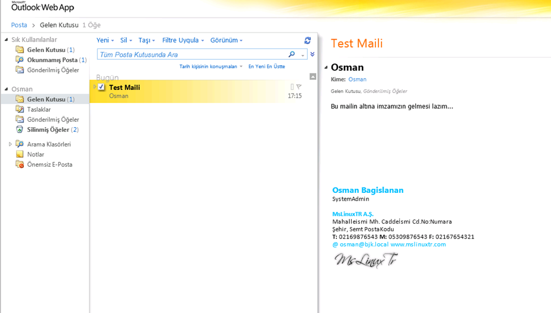Click the MsLinuxTr signature image
Viewport: 551px width, 313px height.
(366, 260)
